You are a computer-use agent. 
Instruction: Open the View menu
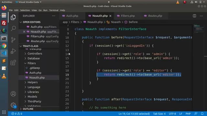[34, 10]
